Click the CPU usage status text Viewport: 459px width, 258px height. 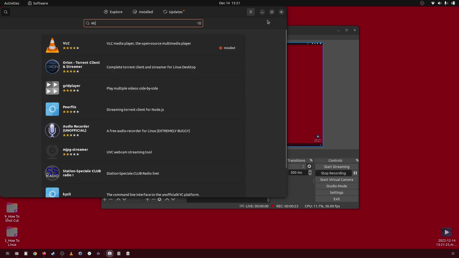[x=322, y=206]
